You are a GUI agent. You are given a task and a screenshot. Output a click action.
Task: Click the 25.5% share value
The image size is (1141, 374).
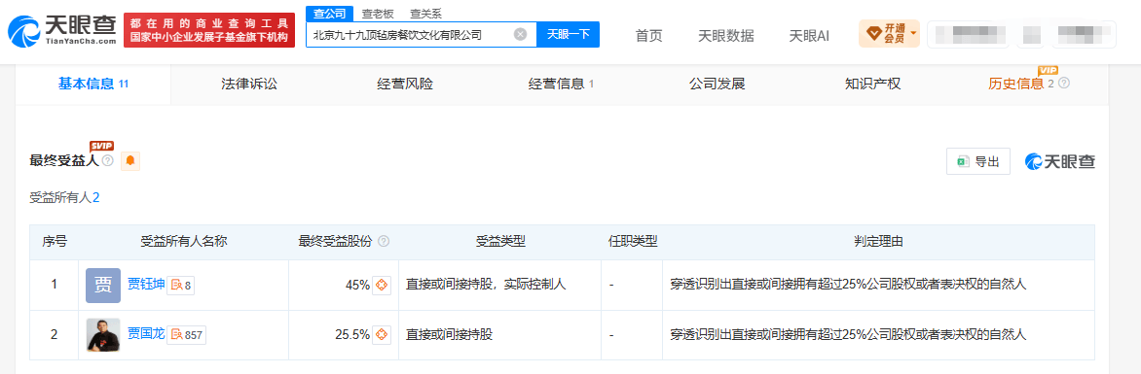tap(352, 335)
